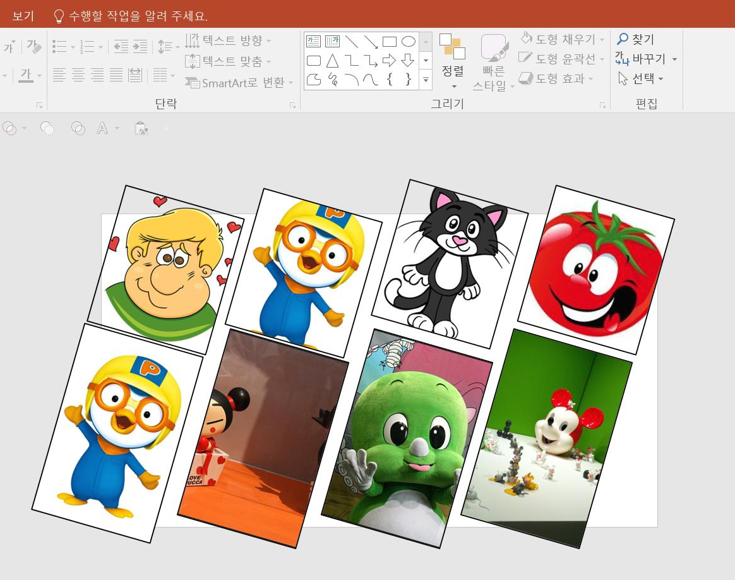
Task: Select the straight line shape
Action: point(352,41)
